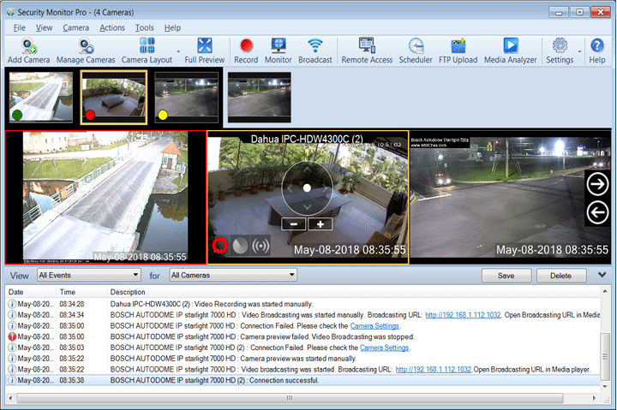Select the second camera thumbnail with red dot
This screenshot has height=410, width=617.
(x=114, y=98)
